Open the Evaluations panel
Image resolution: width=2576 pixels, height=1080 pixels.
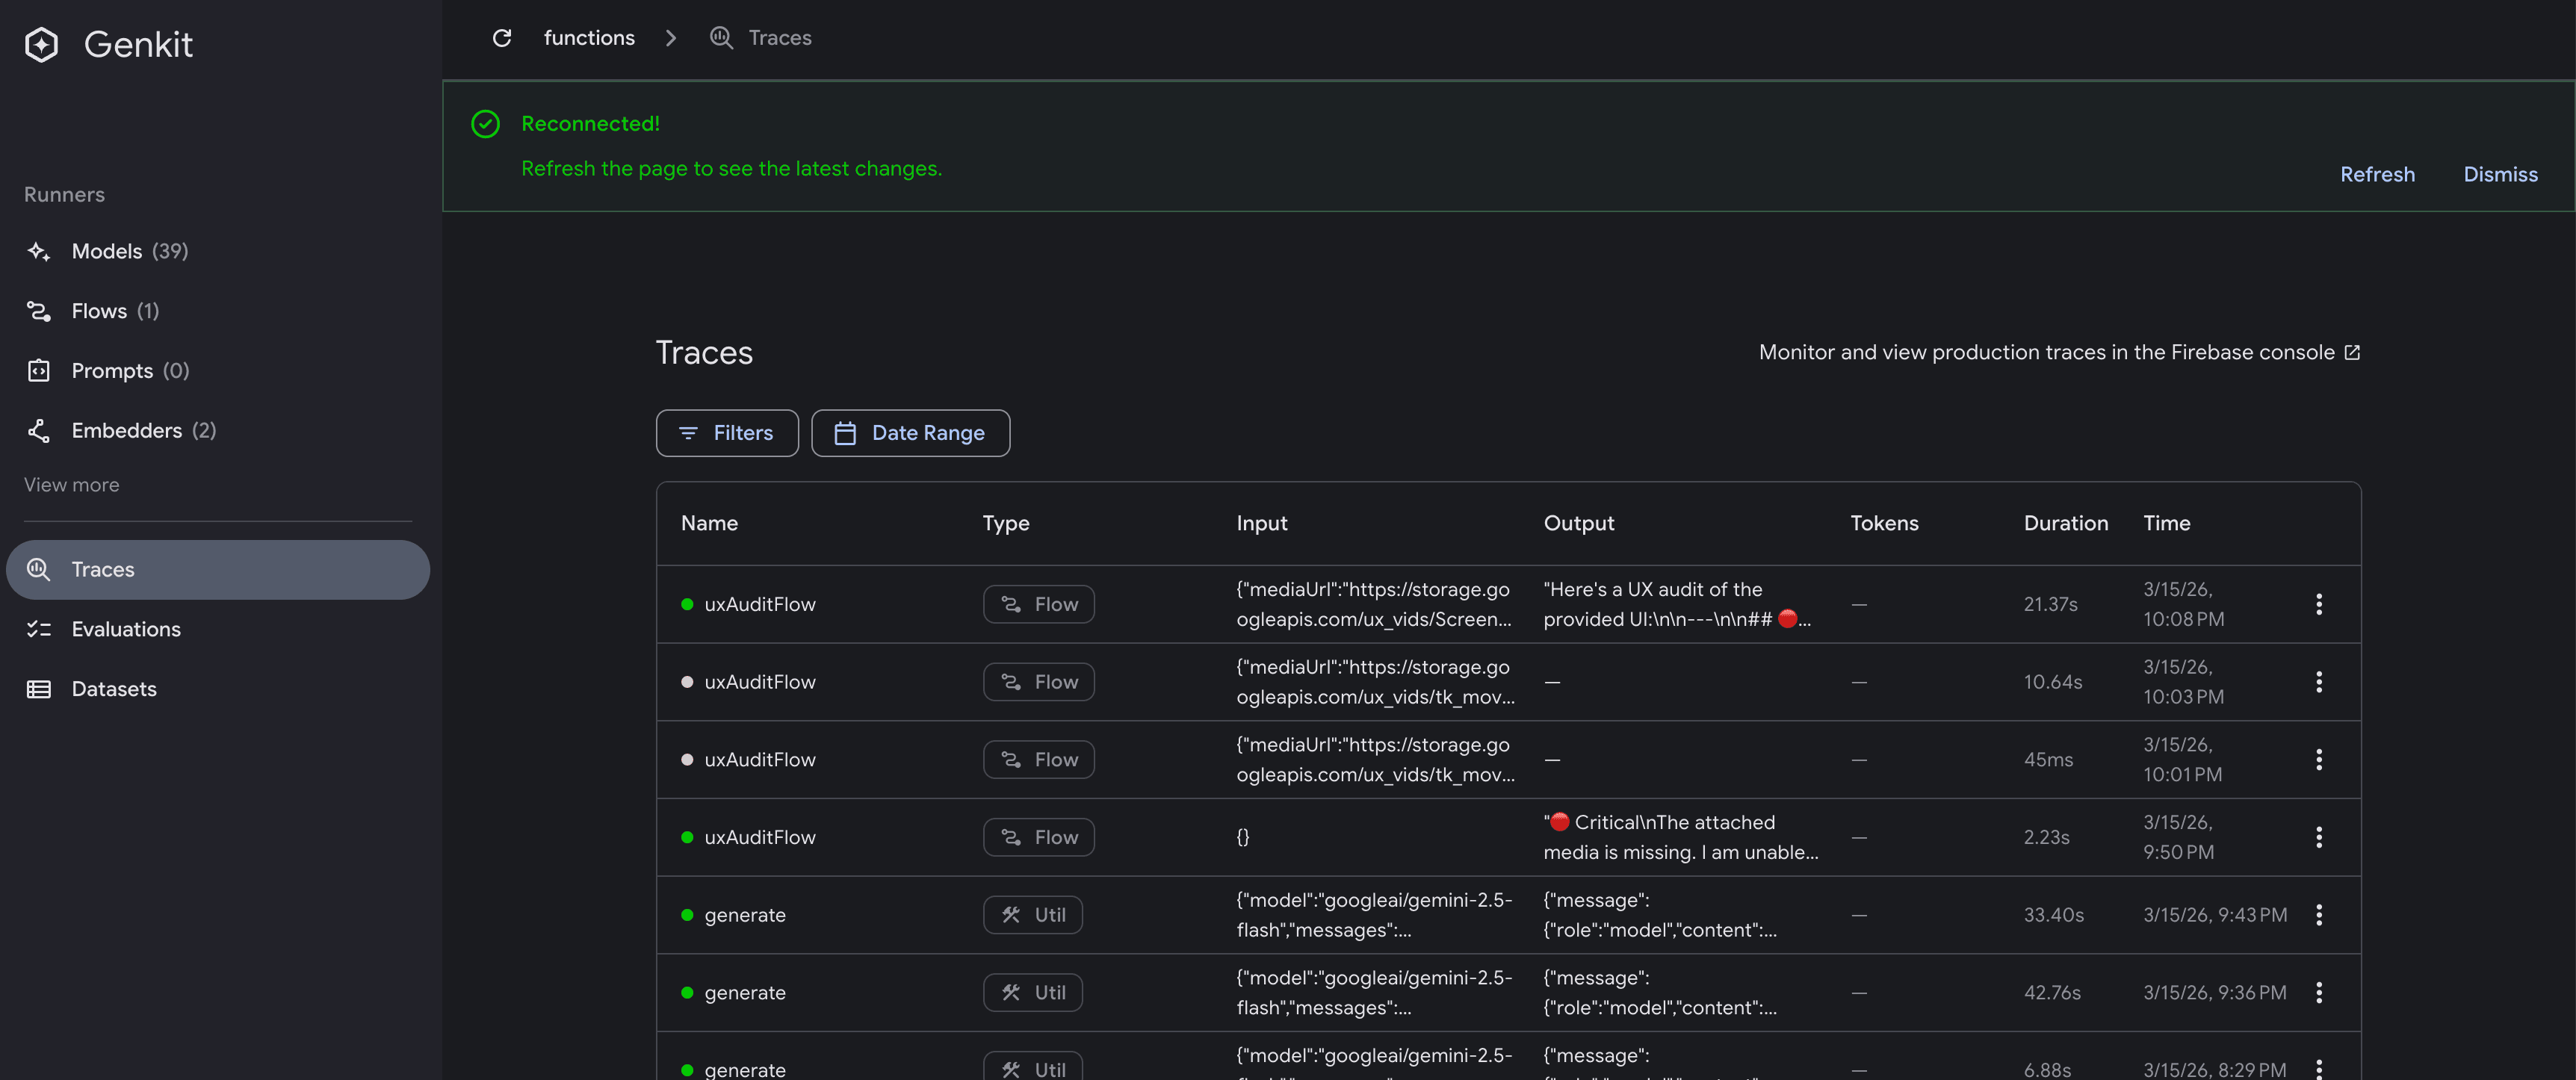(x=125, y=629)
